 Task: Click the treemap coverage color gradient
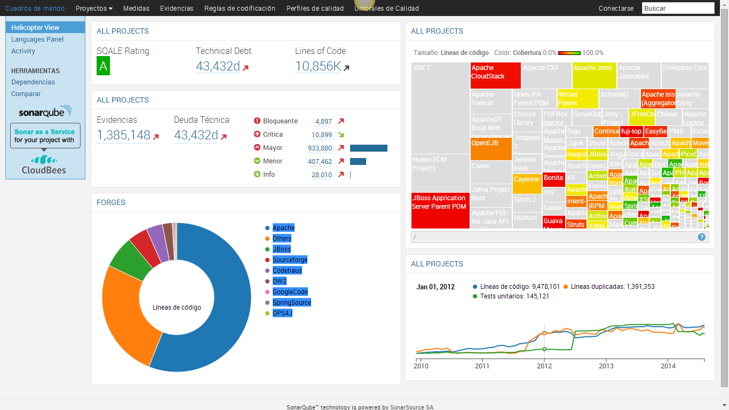coord(569,53)
